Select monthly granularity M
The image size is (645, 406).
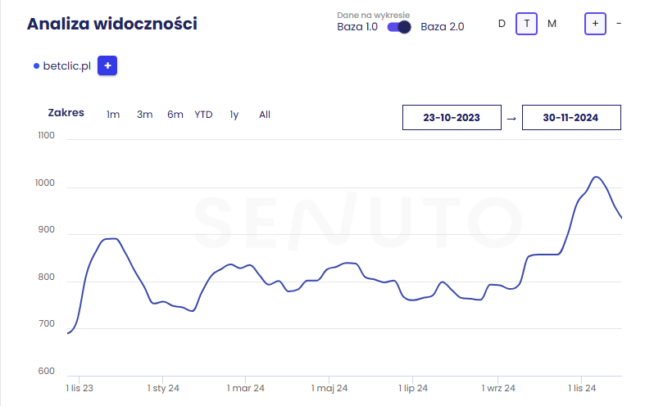552,24
